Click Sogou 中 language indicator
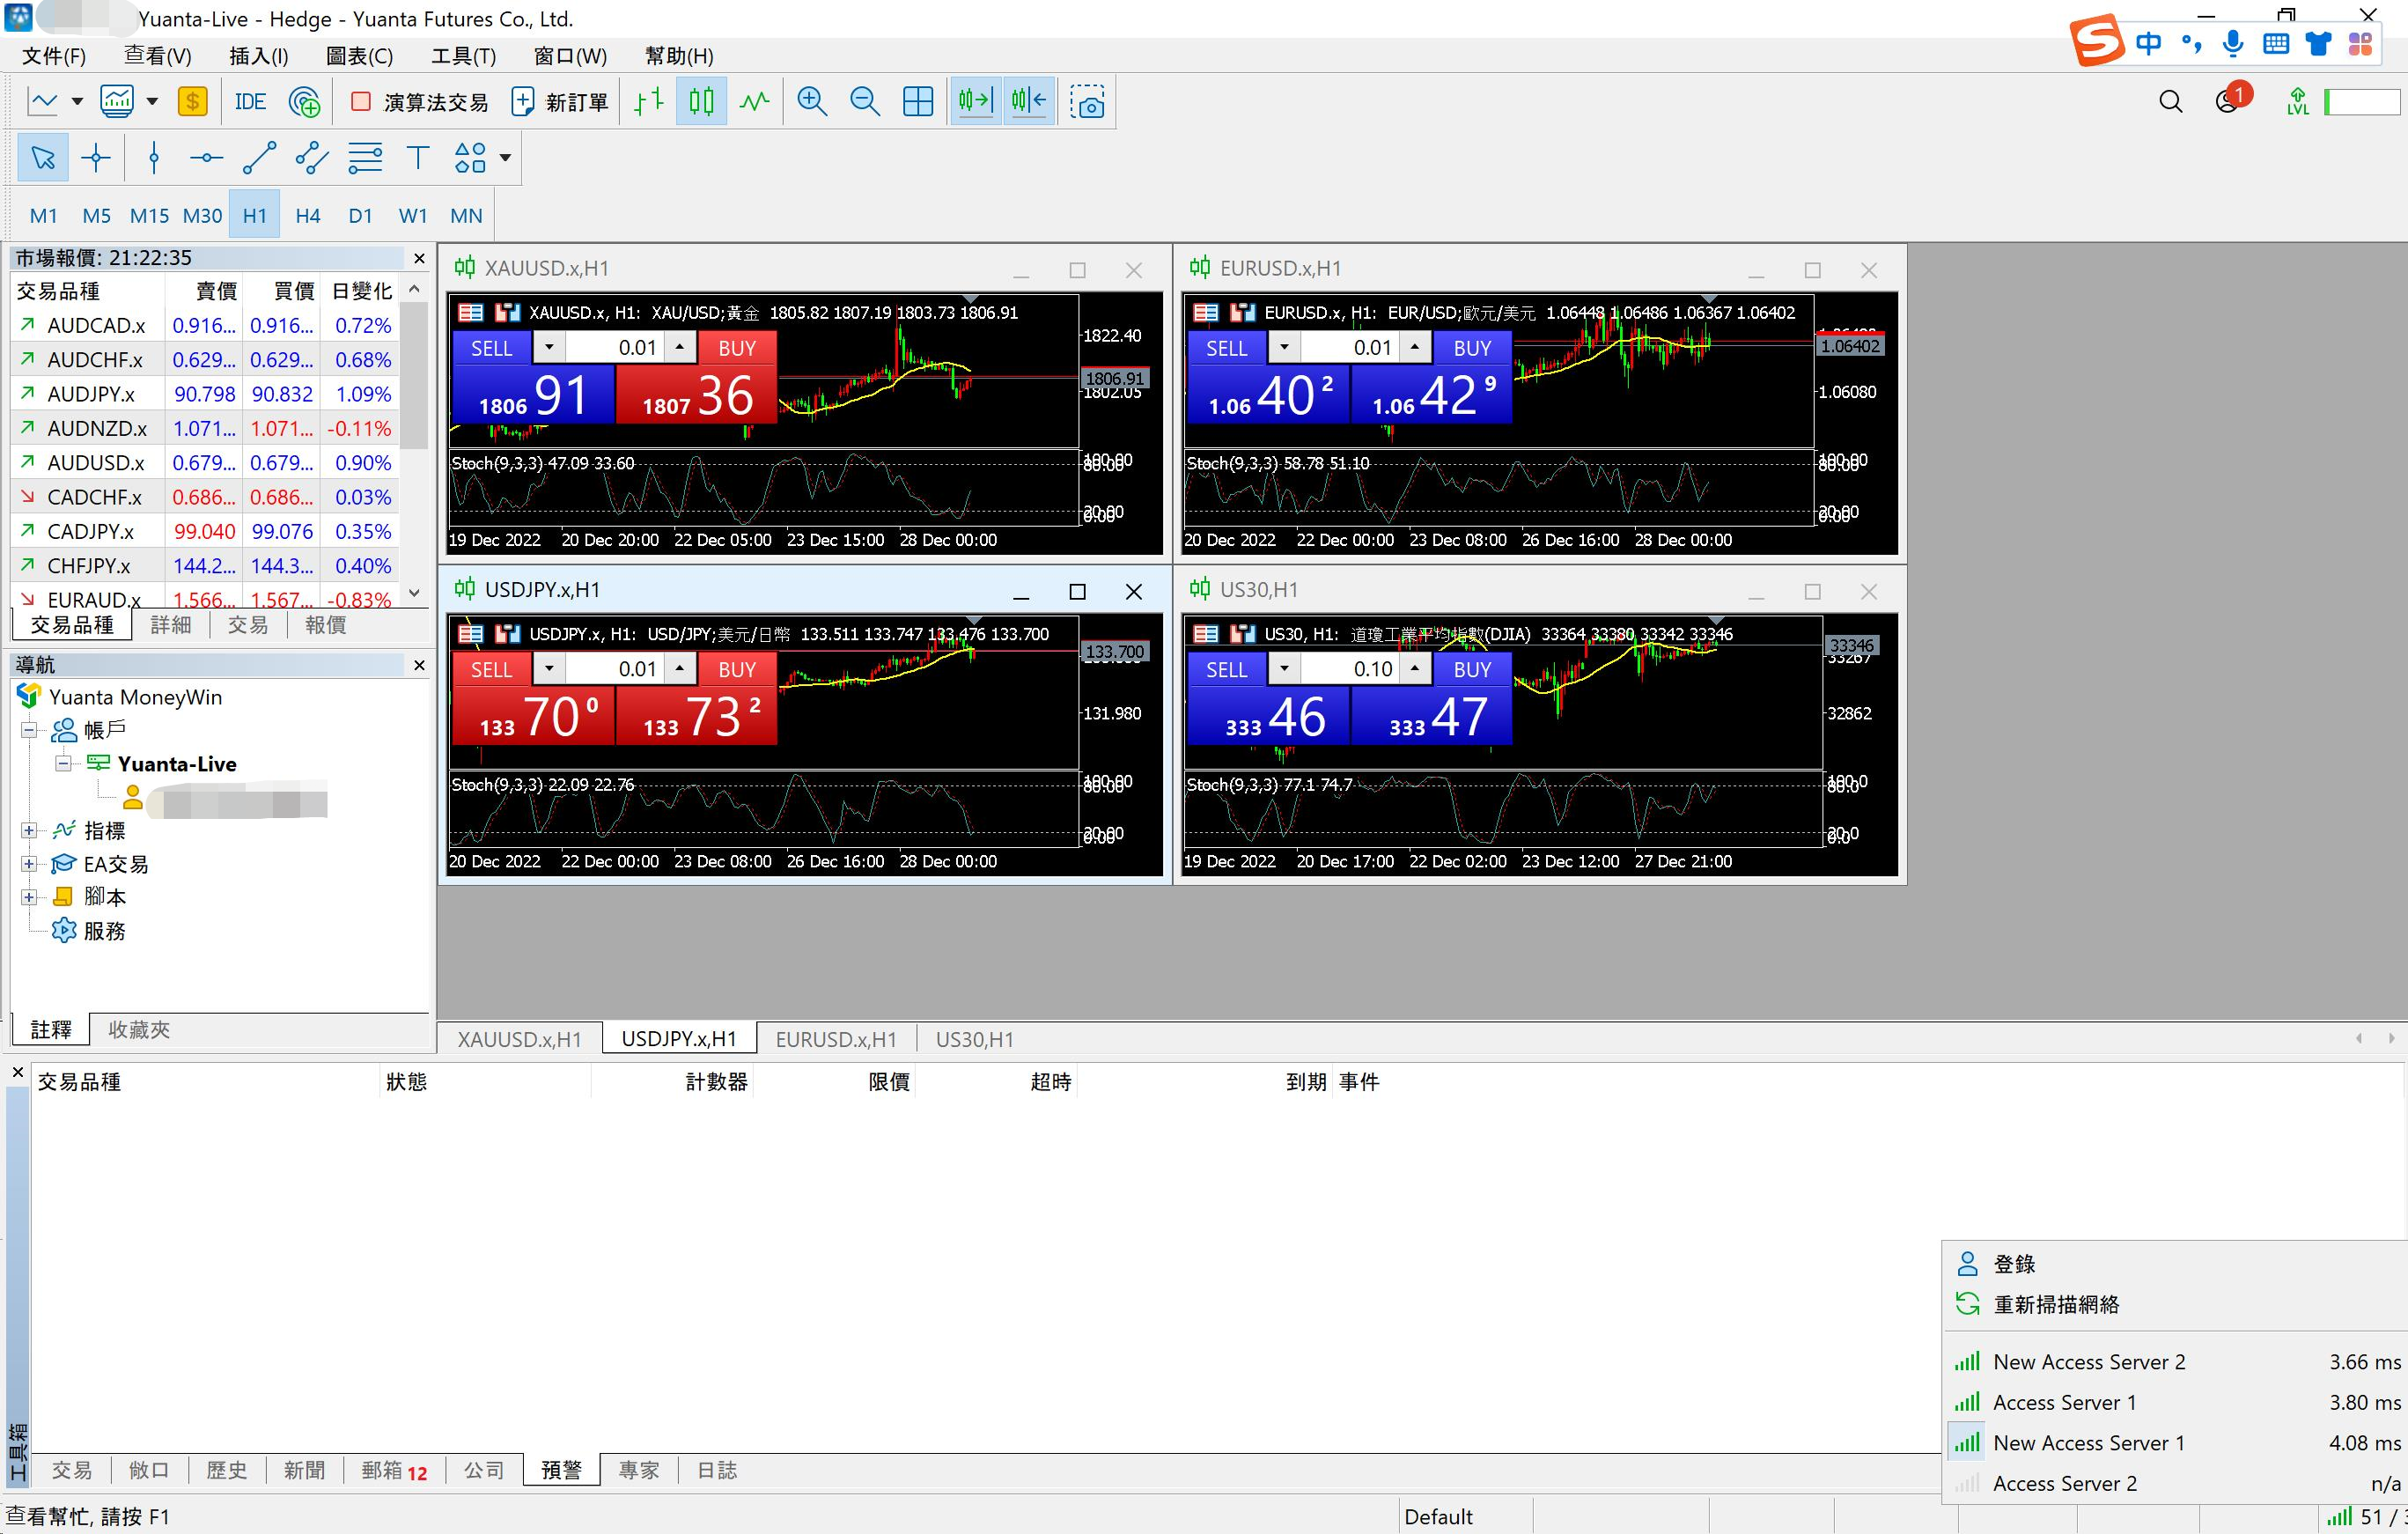The image size is (2408, 1534). point(2149,44)
